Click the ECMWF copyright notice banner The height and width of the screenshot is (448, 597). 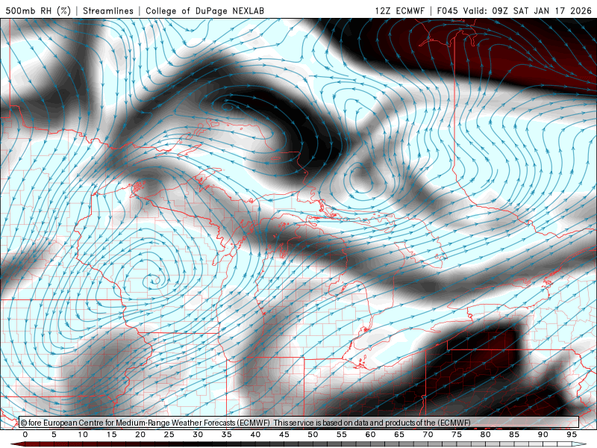coord(299,423)
